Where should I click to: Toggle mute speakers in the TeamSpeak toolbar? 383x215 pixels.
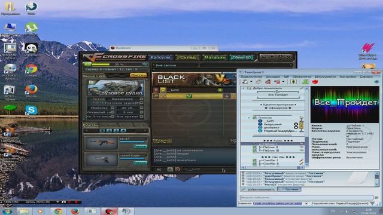[x=293, y=82]
